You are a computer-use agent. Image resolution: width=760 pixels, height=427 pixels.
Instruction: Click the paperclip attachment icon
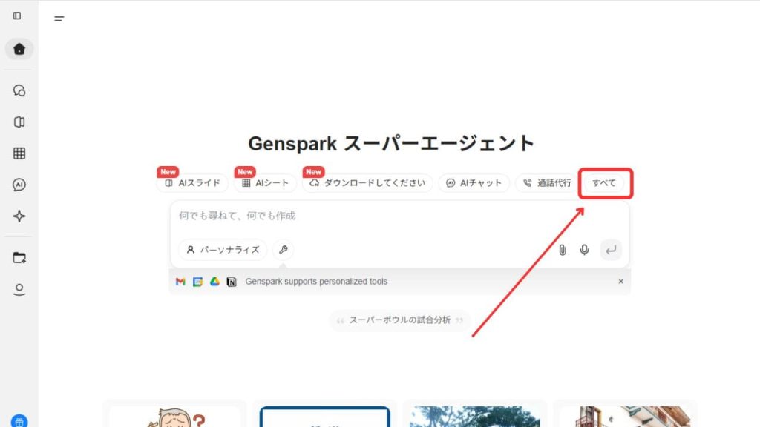click(x=563, y=250)
